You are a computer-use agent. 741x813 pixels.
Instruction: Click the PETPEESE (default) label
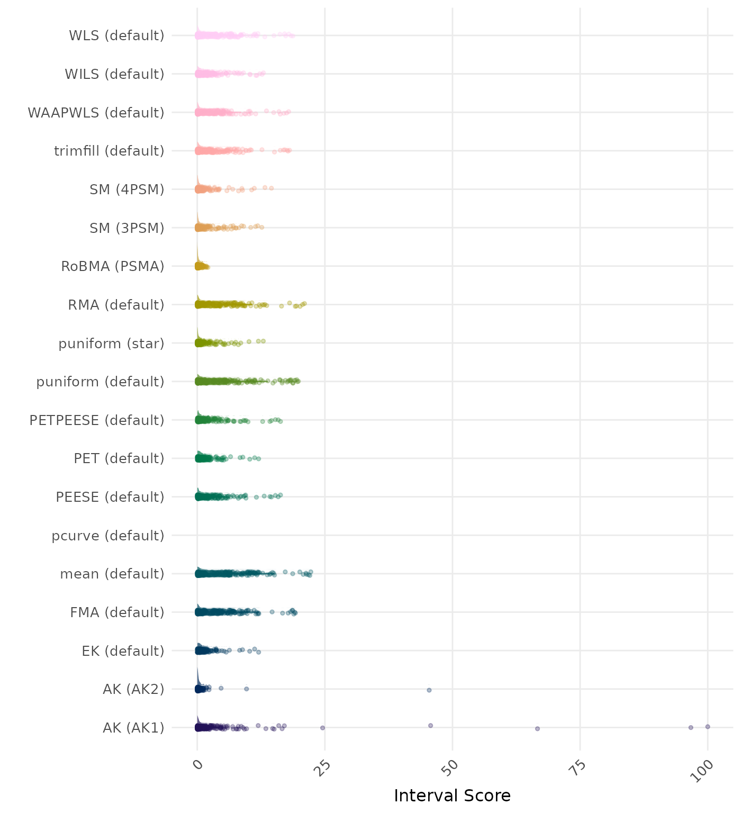click(97, 420)
